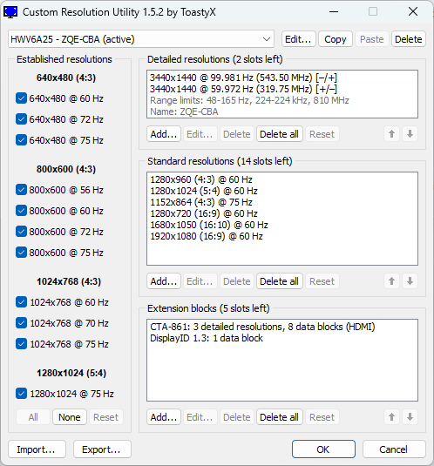Close the Custom Resolution Utility window

(413, 11)
